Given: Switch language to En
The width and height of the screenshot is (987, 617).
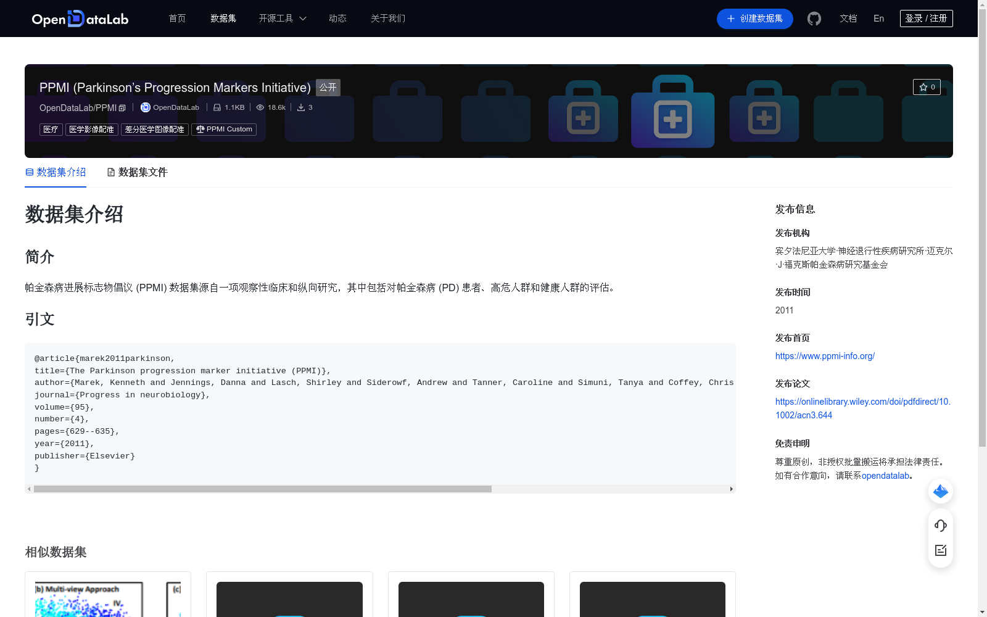Looking at the screenshot, I should click(x=879, y=19).
